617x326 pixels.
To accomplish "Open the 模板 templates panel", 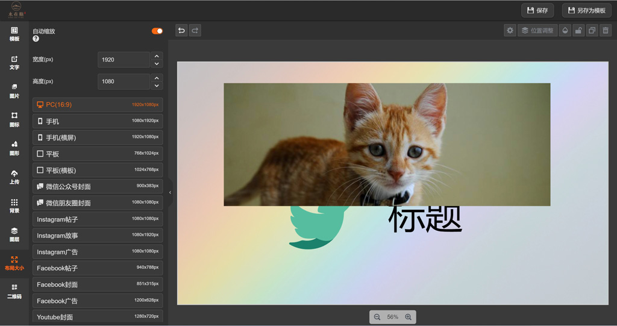I will (14, 34).
